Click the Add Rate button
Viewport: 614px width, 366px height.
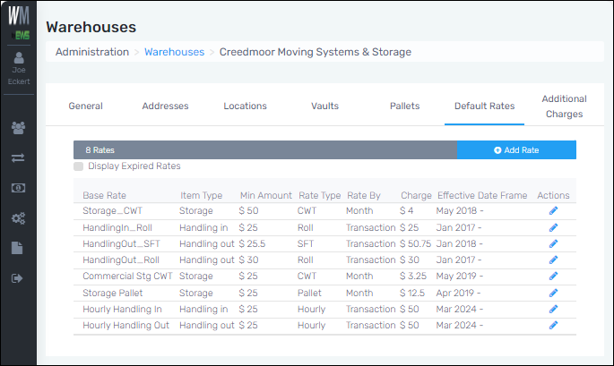(516, 150)
